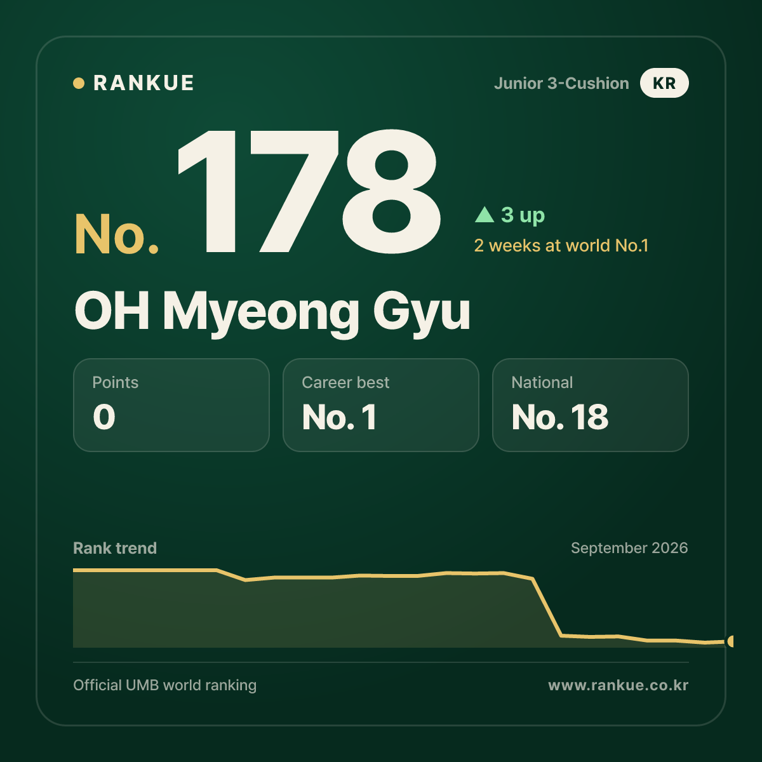Viewport: 762px width, 762px height.
Task: Click the National No. 18 card
Action: tap(591, 405)
